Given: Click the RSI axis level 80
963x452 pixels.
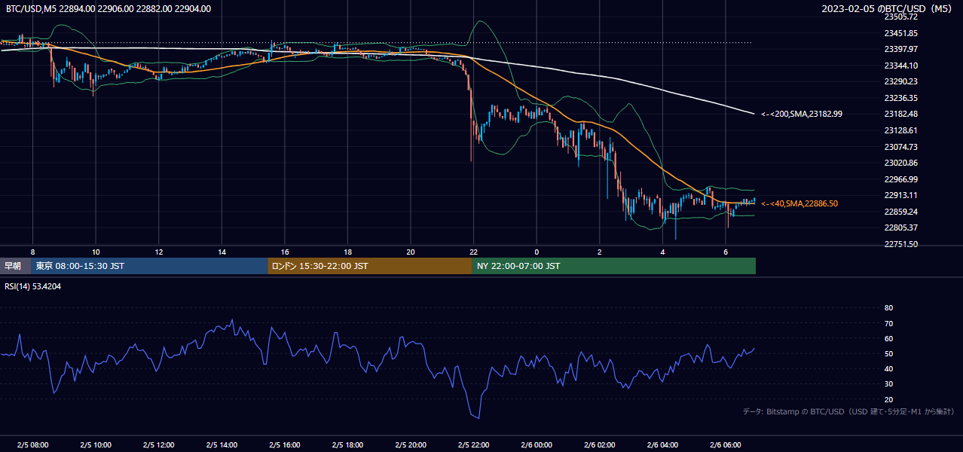Looking at the screenshot, I should (x=888, y=308).
